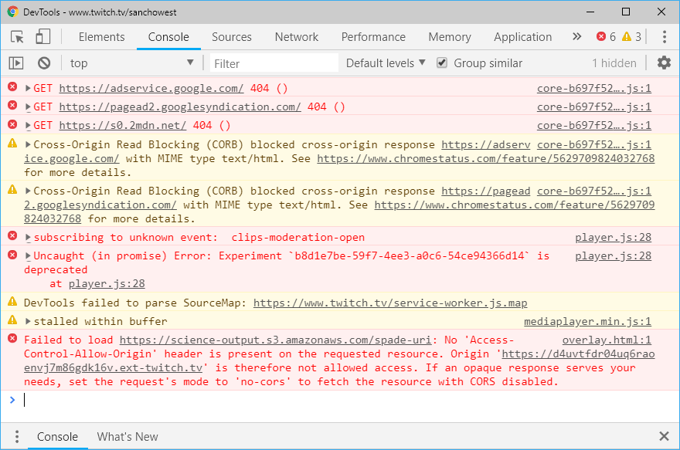Open pagead2.googlesyndication.com link in GET error
Screen dimensions: 680x450
point(180,107)
